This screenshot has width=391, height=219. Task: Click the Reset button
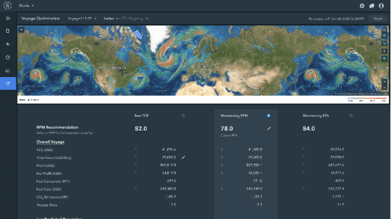(x=378, y=19)
